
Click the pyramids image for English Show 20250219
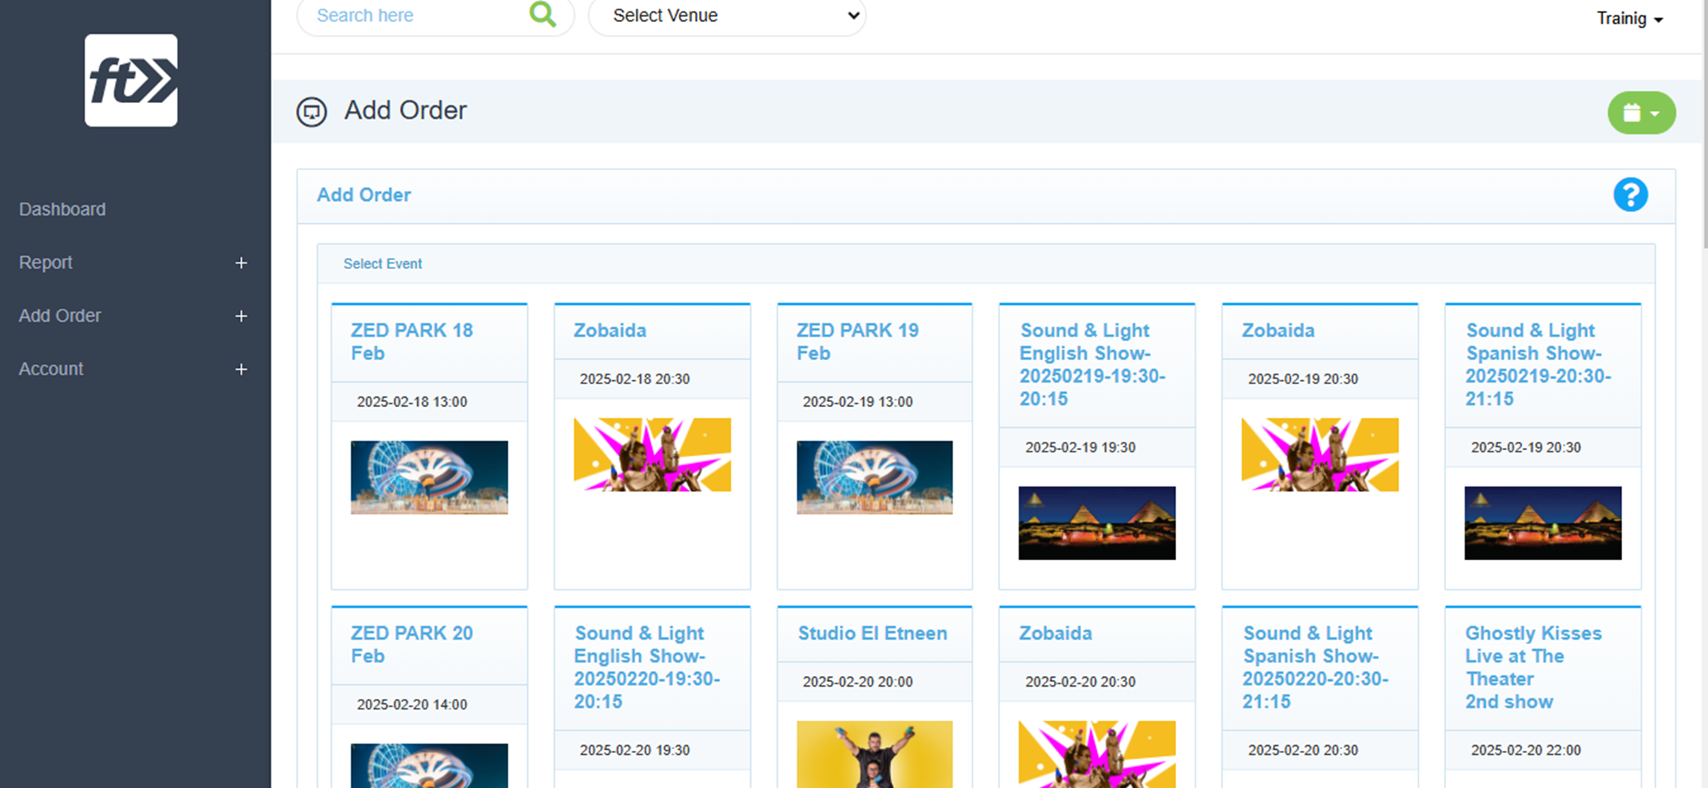1096,523
